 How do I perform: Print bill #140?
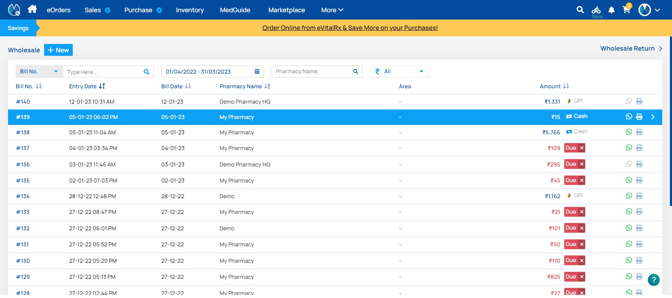pos(639,101)
